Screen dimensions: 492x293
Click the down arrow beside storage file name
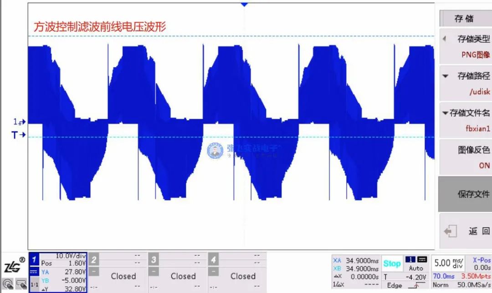tap(445, 113)
